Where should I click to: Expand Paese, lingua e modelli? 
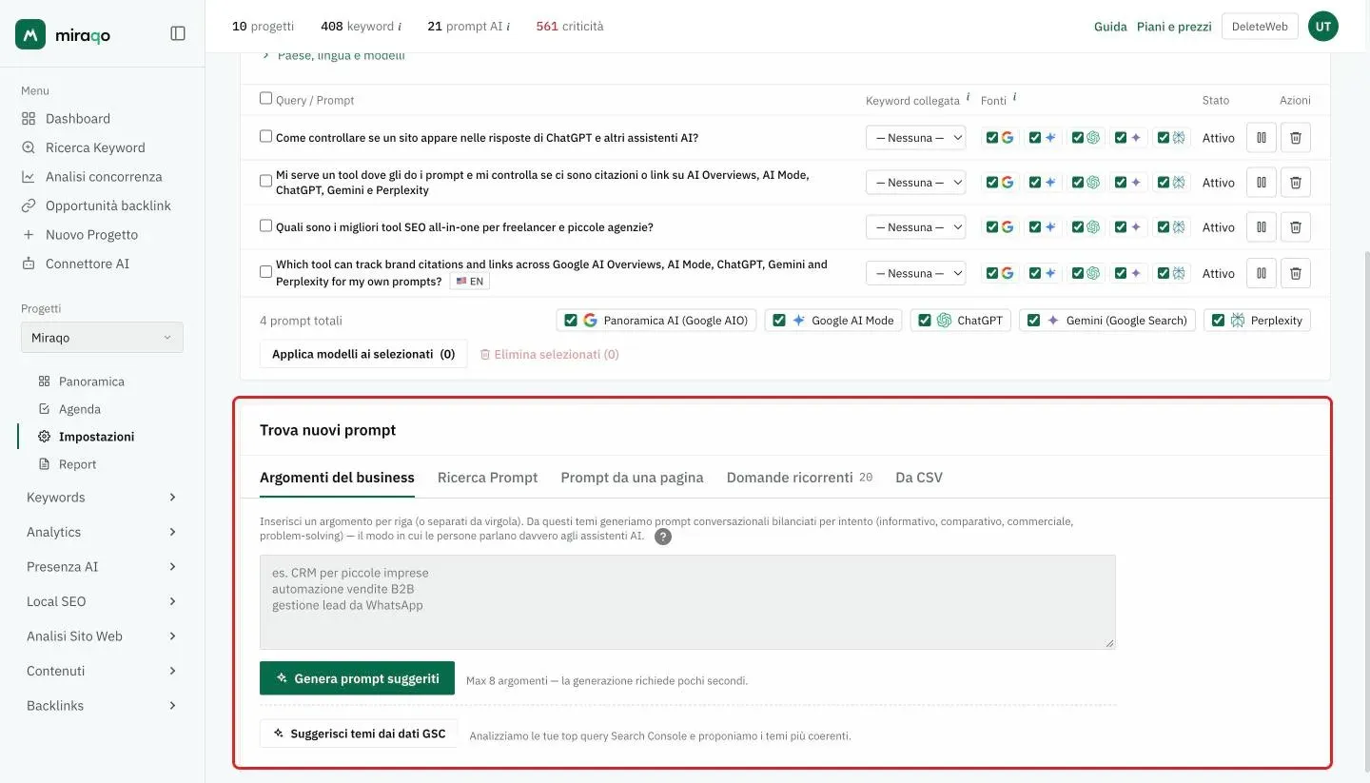click(x=334, y=55)
